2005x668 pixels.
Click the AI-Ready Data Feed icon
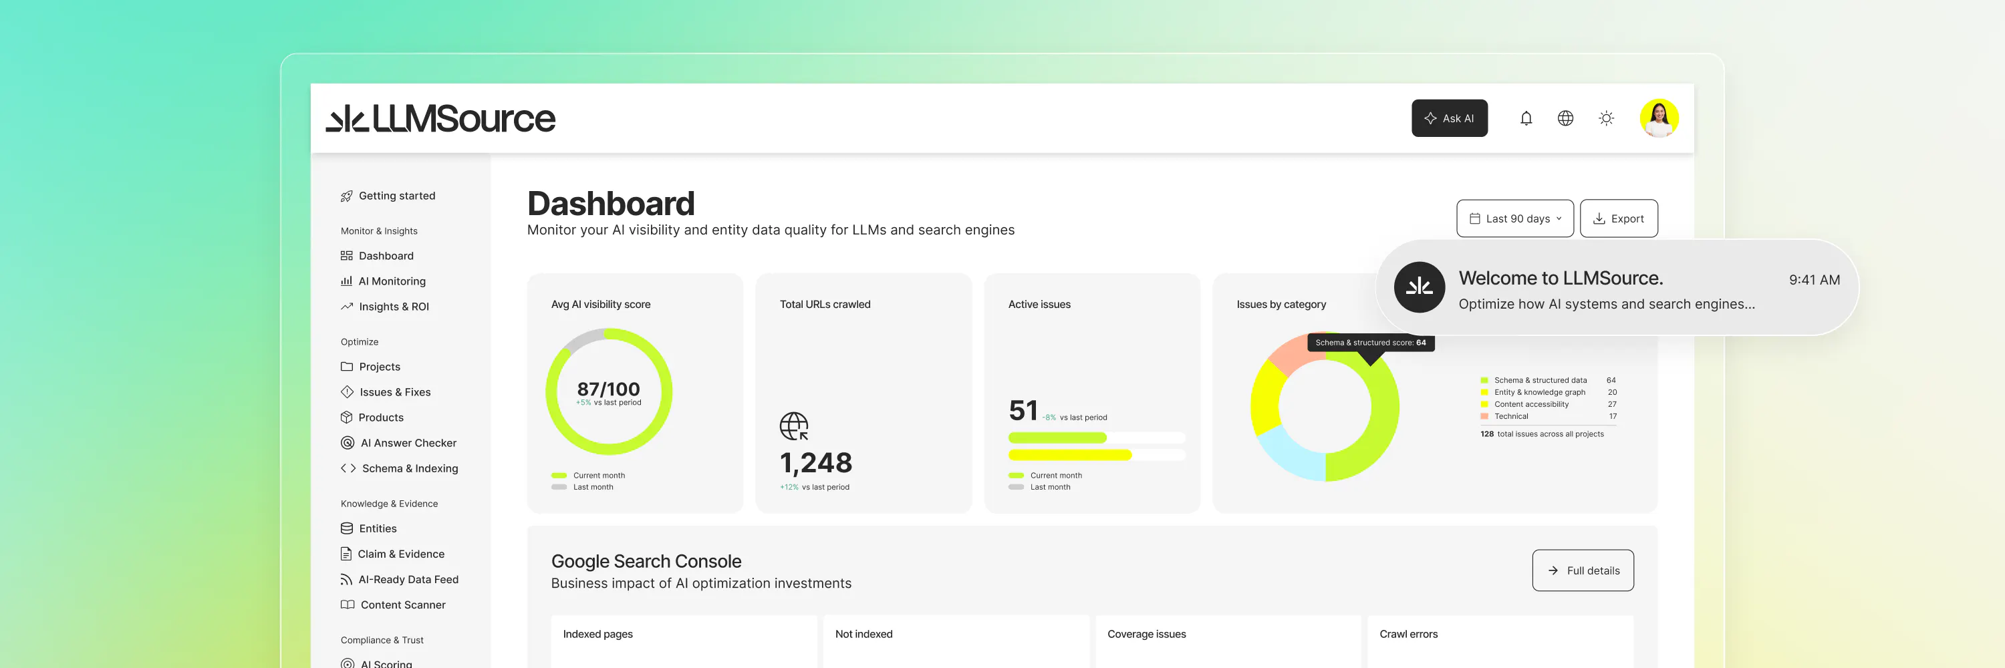coord(346,579)
